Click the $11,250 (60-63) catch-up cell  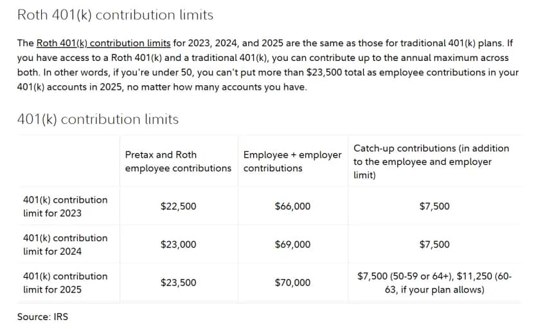click(434, 282)
